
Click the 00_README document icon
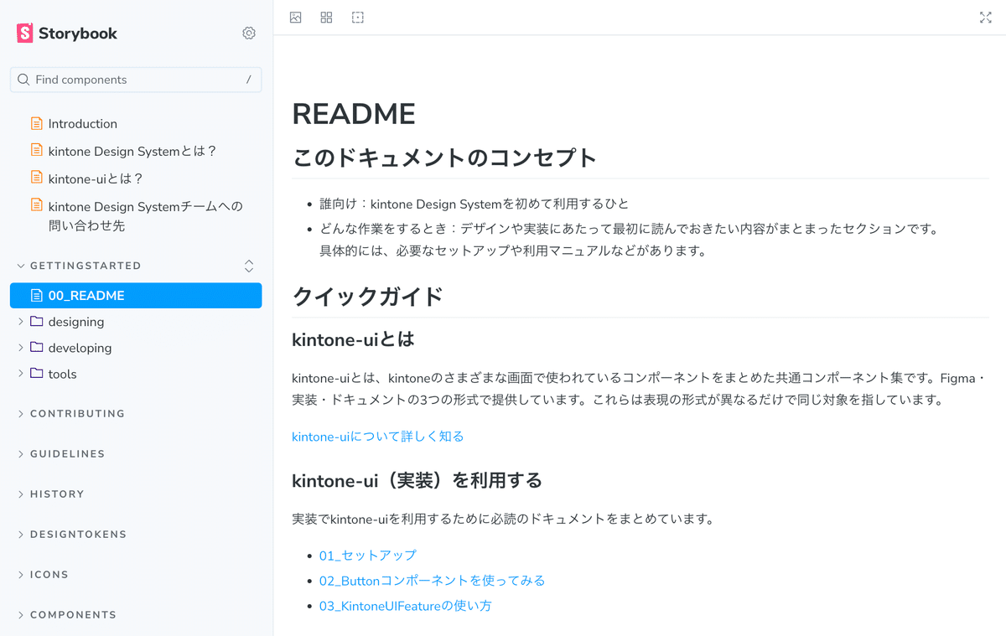36,295
